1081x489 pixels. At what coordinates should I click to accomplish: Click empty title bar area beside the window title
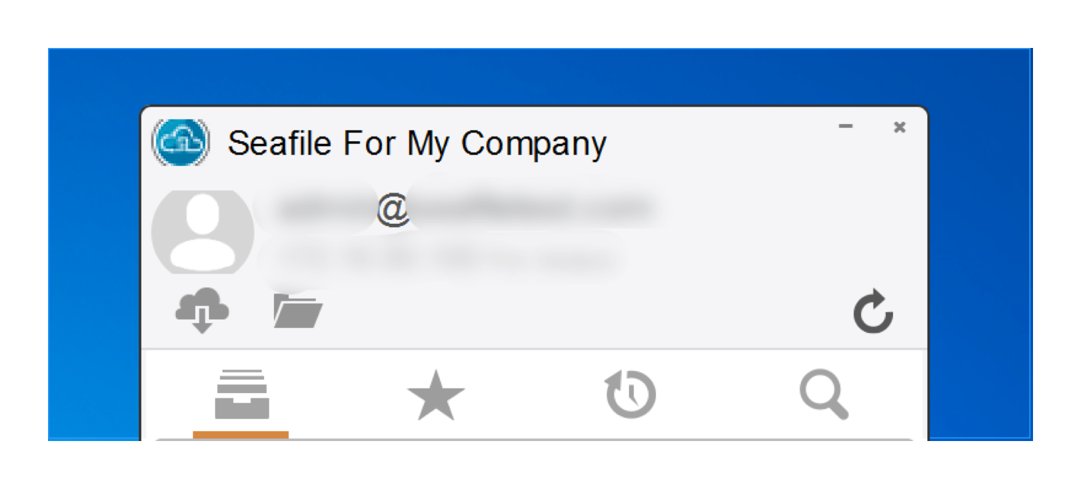[x=720, y=143]
